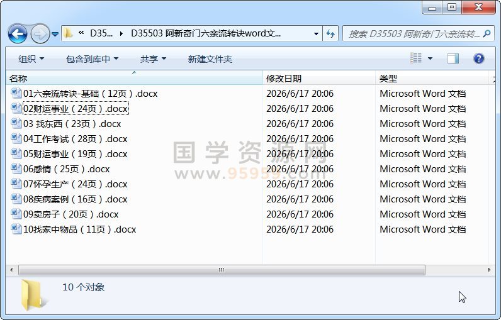Click folder icon in the address bar
This screenshot has width=501, height=320.
click(67, 33)
